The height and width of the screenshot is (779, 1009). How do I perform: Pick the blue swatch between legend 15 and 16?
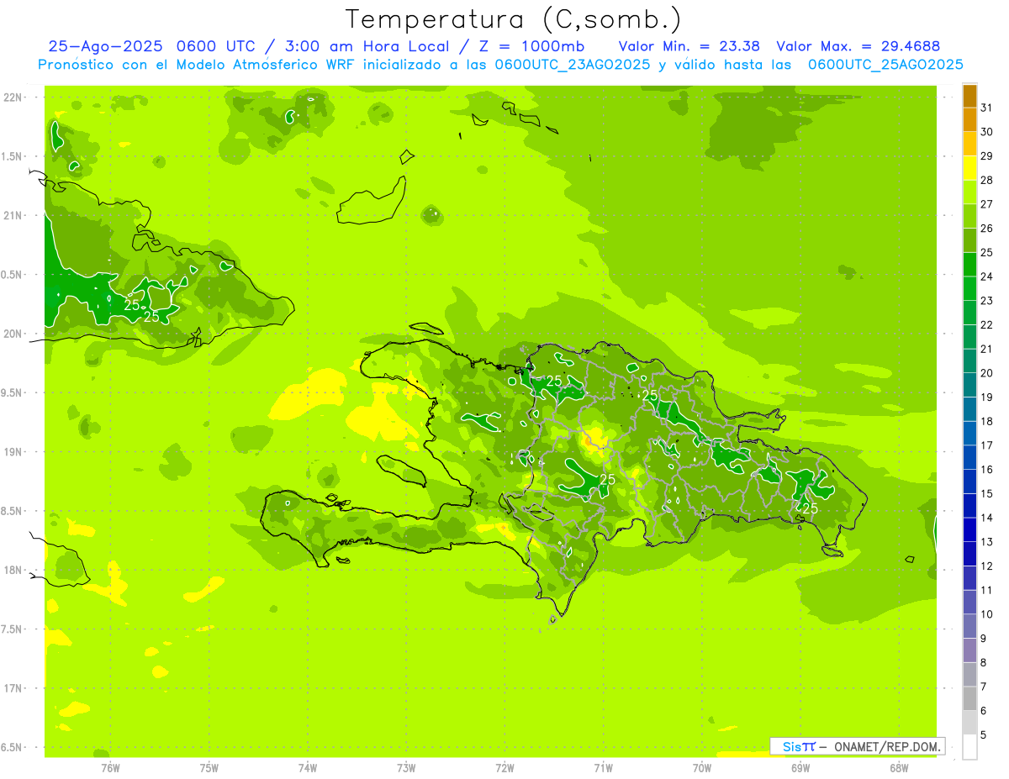click(969, 481)
